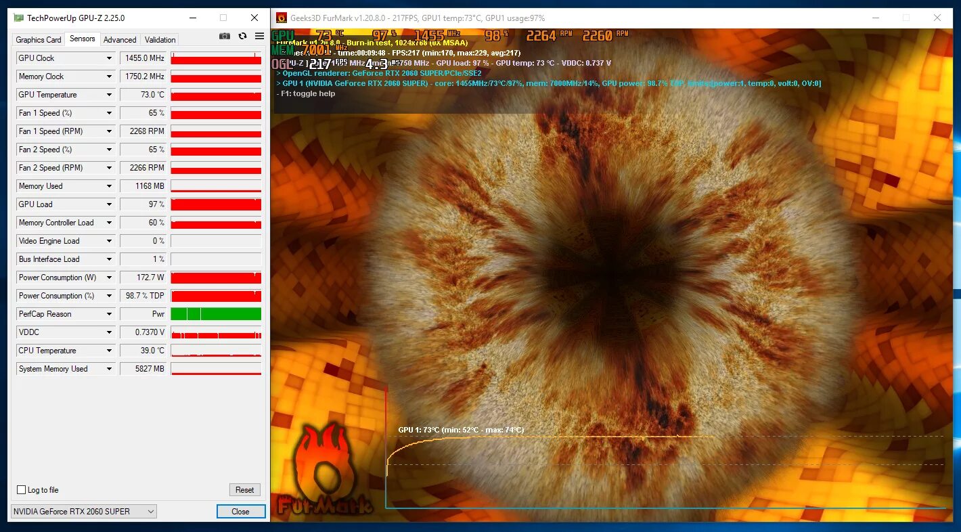Screen dimensions: 961x532
Task: Open the NVIDIA GeForce RTX 2060 SUPER selector
Action: (x=84, y=512)
